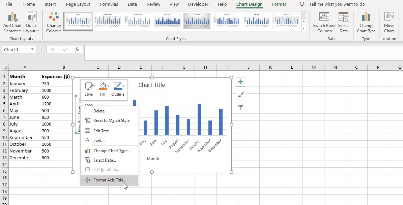Select the second chart style thumbnail
The image size is (403, 205).
(x=108, y=21)
